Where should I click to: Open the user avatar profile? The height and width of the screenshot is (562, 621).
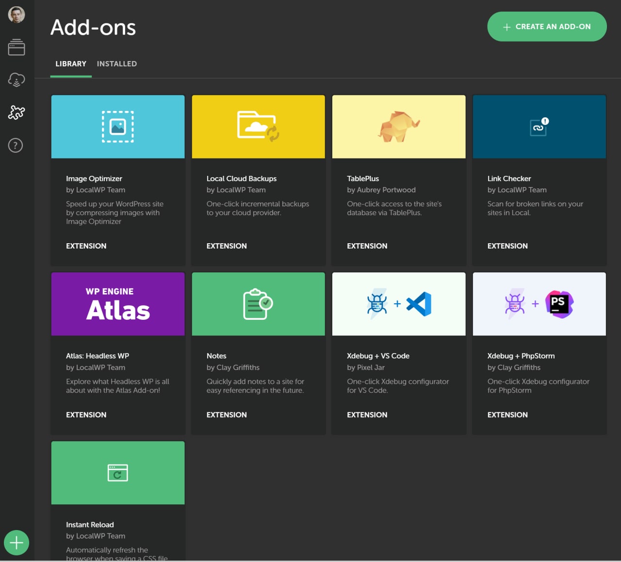coord(16,15)
